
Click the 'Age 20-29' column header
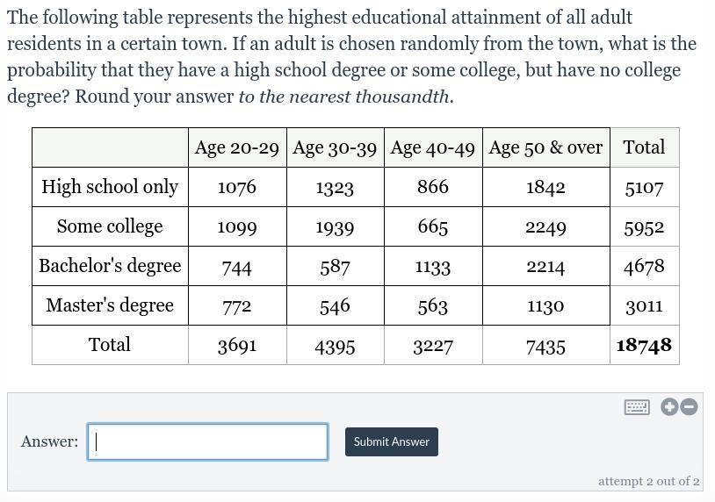(237, 147)
